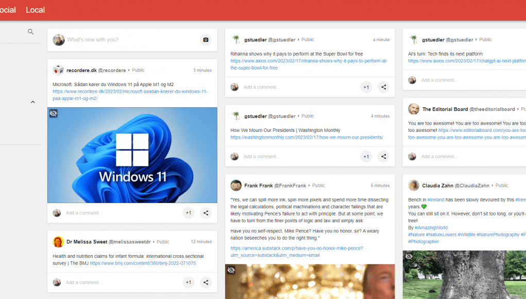This screenshot has width=526, height=299.
Task: Open the bmj.com content link
Action: click(143, 263)
